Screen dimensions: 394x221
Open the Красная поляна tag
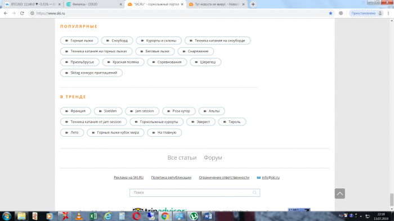(x=123, y=62)
